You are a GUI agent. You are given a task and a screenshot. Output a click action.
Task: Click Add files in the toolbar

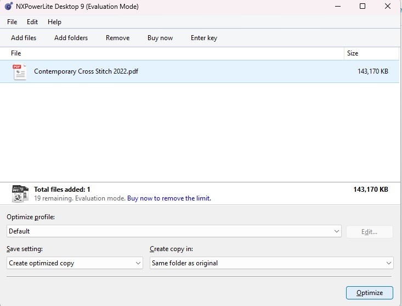tap(24, 38)
